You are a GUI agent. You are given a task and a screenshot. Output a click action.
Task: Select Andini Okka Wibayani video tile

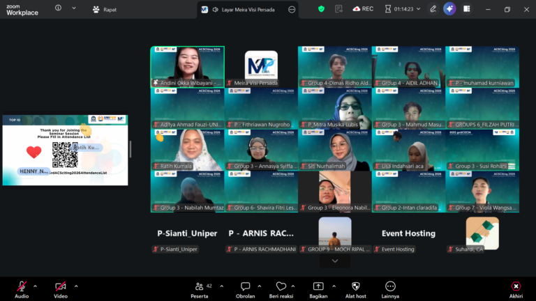click(187, 67)
